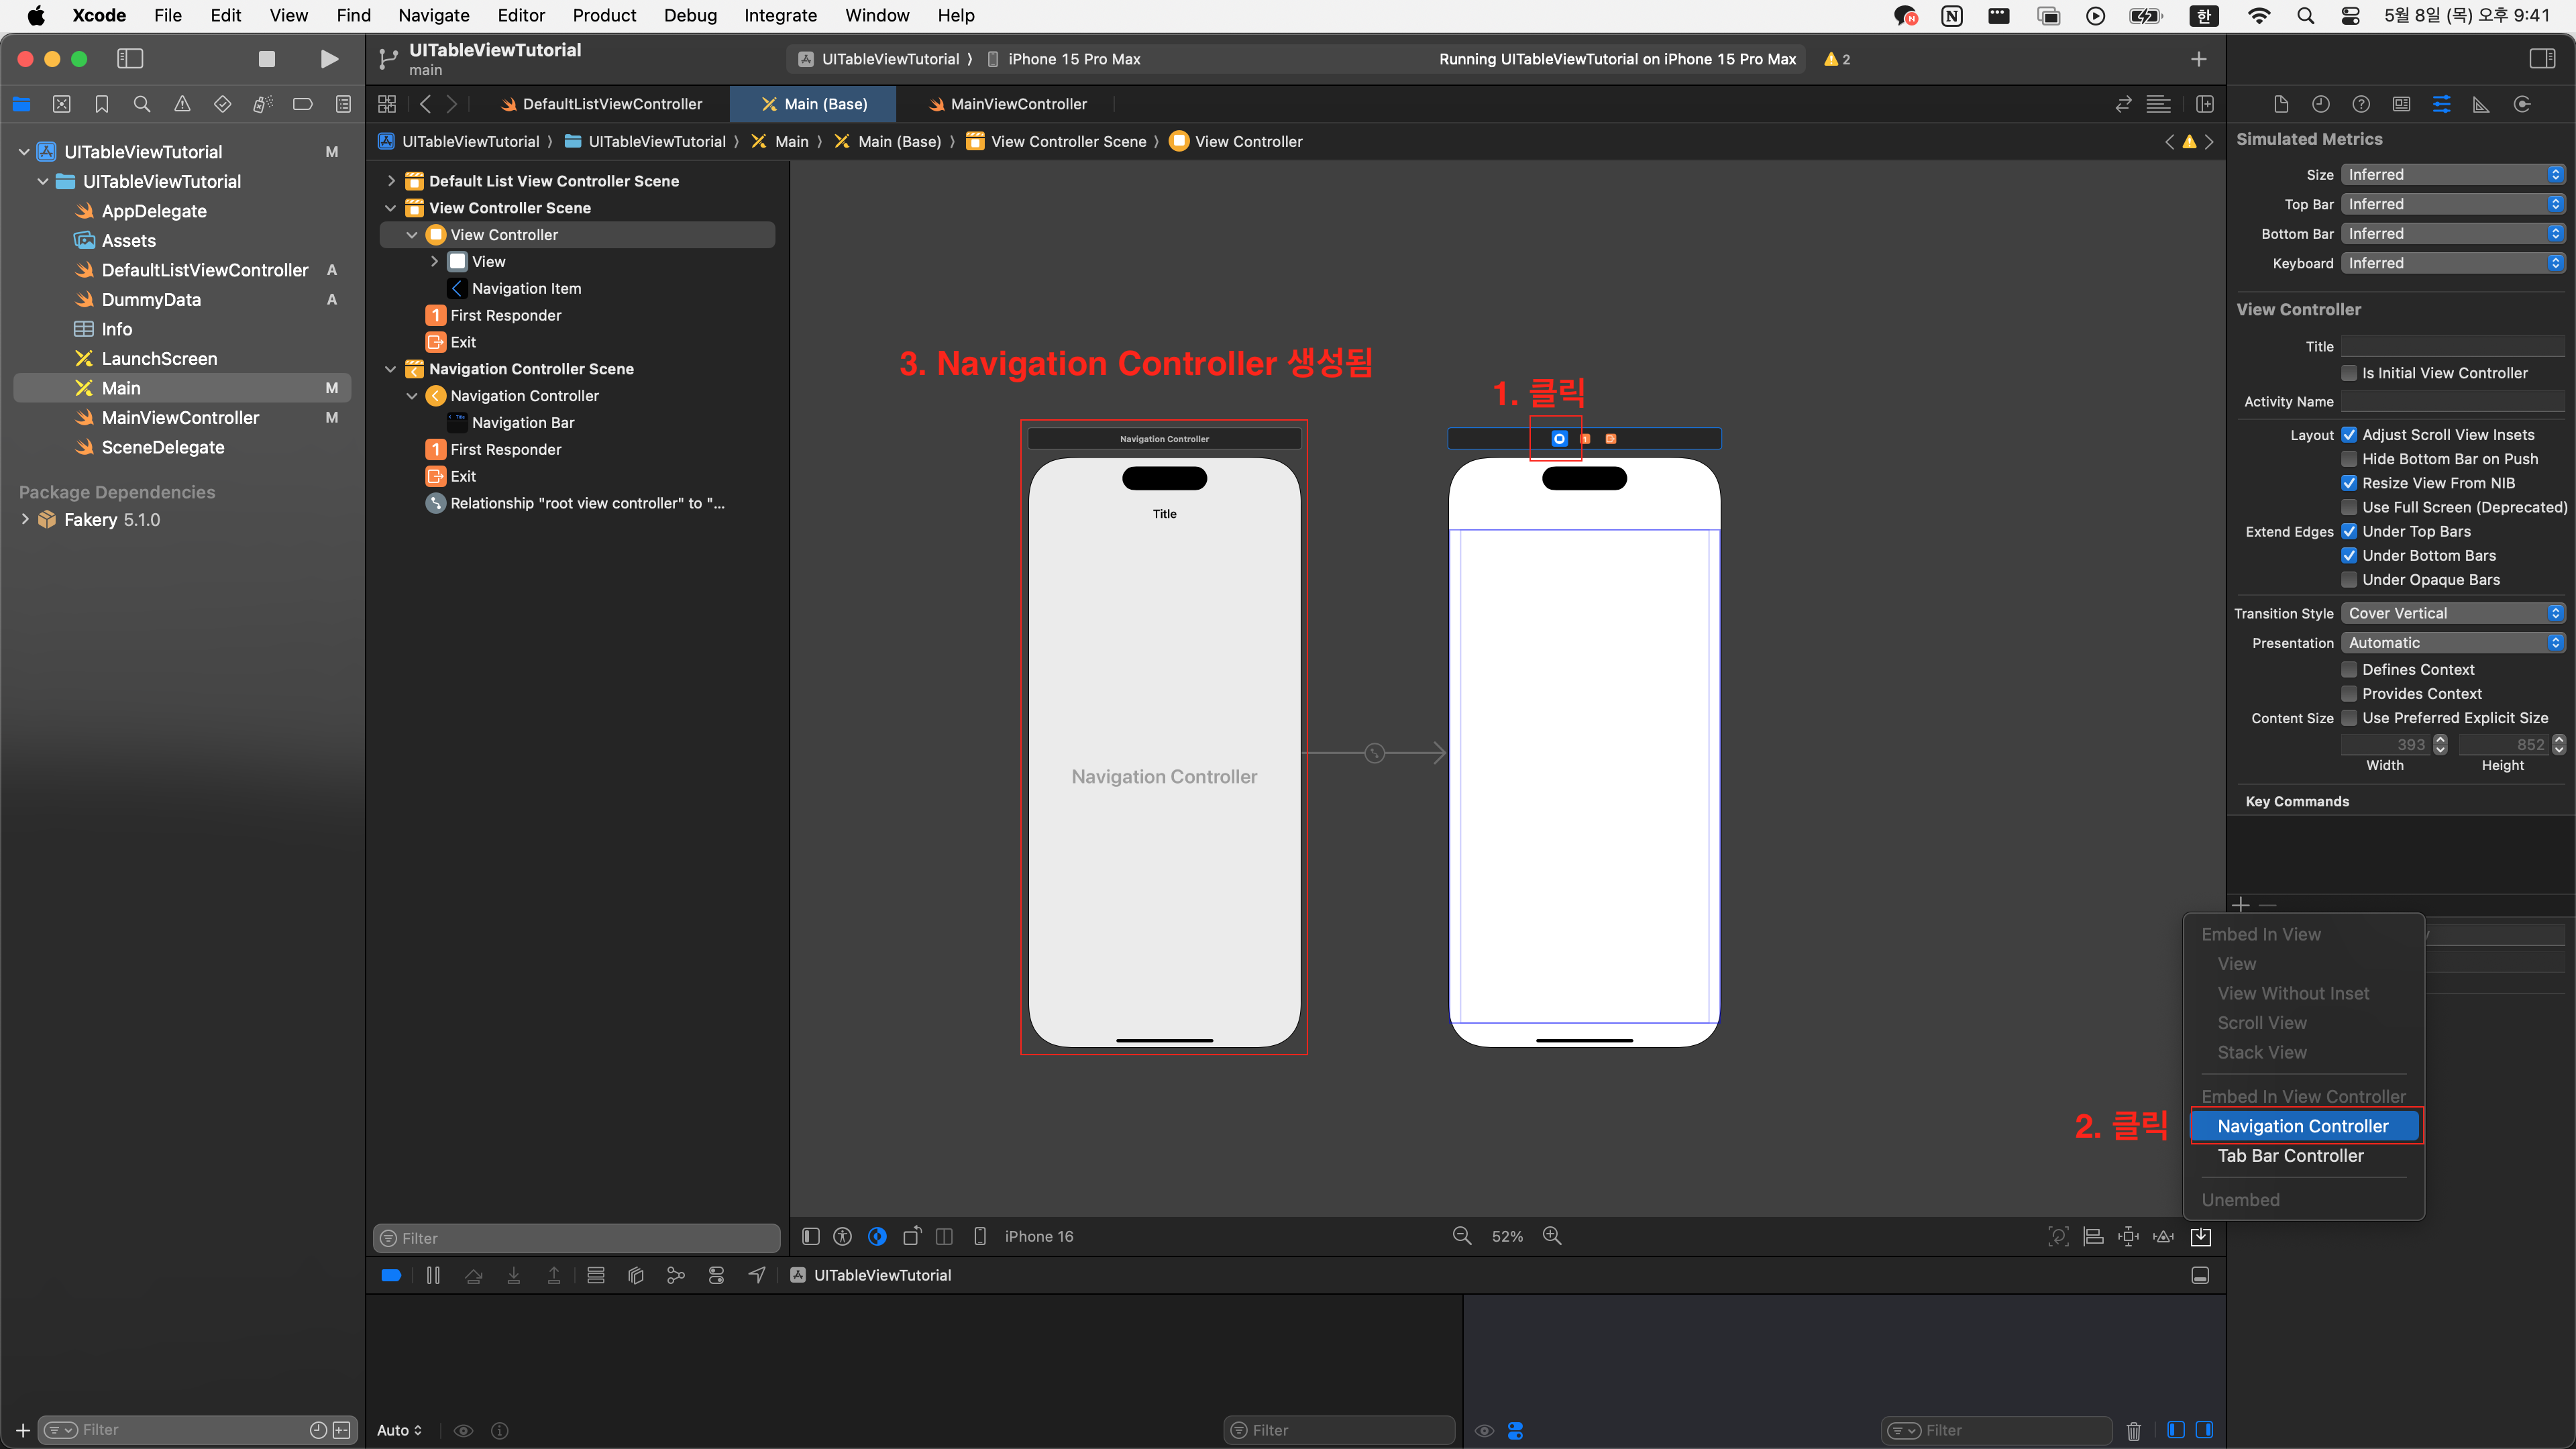Open the library with the plus button
The width and height of the screenshot is (2576, 1449).
(x=2198, y=59)
